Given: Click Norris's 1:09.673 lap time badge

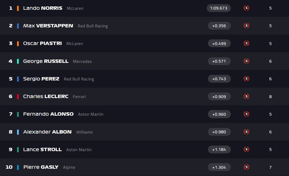Looking at the screenshot, I should (219, 8).
